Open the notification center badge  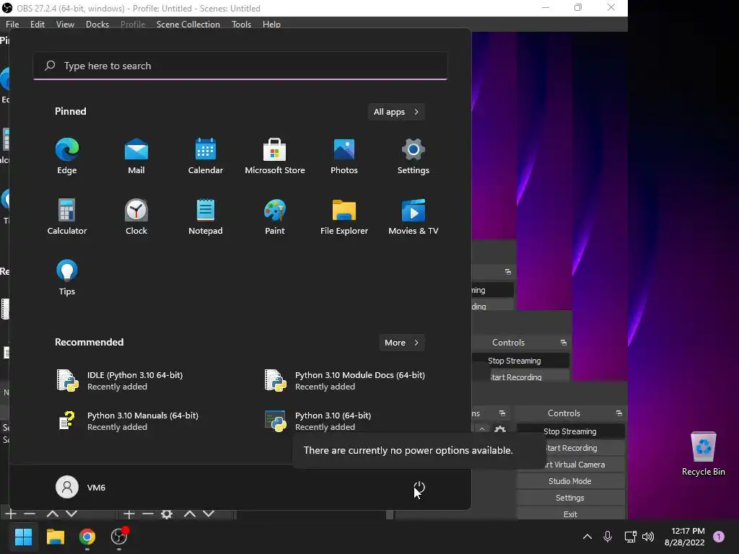pyautogui.click(x=718, y=536)
